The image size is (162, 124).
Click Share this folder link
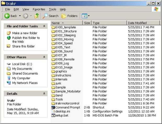[24, 46]
